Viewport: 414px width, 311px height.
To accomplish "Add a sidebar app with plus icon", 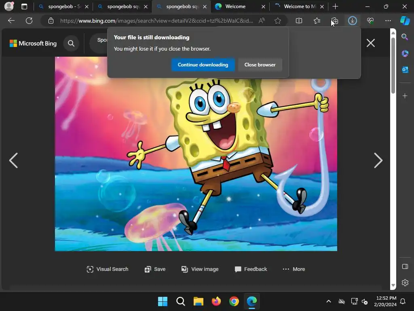I will (x=405, y=96).
